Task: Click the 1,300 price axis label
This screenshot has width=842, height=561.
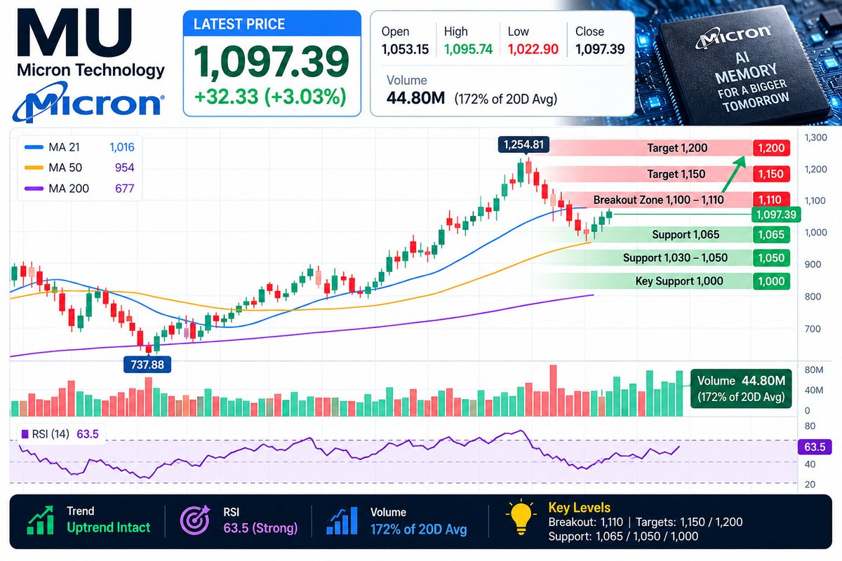Action: [816, 138]
